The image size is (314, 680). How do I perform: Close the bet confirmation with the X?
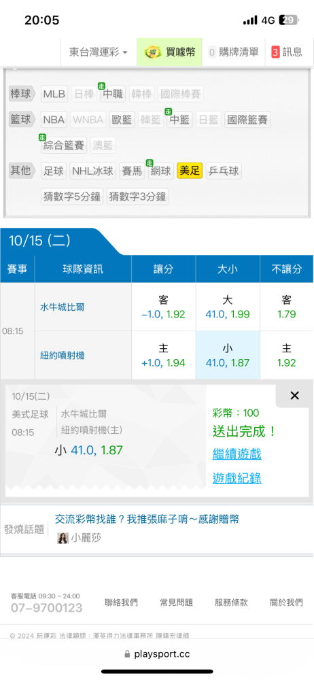294,396
